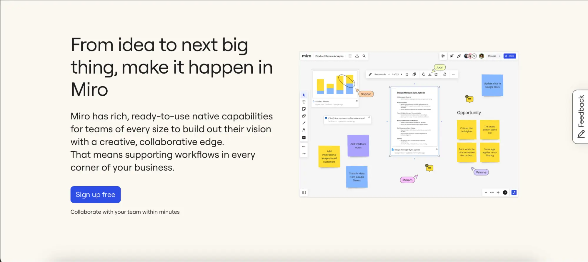Click the Confluence card about team space

point(347,119)
